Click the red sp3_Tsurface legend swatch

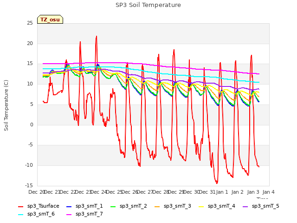[x=20, y=206]
